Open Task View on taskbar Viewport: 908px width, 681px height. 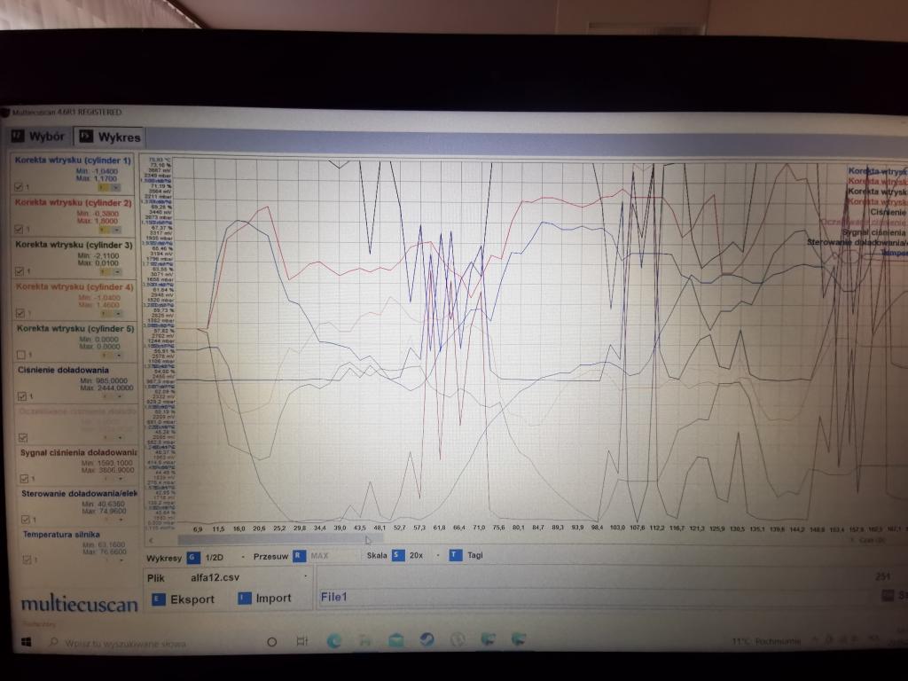pyautogui.click(x=301, y=641)
